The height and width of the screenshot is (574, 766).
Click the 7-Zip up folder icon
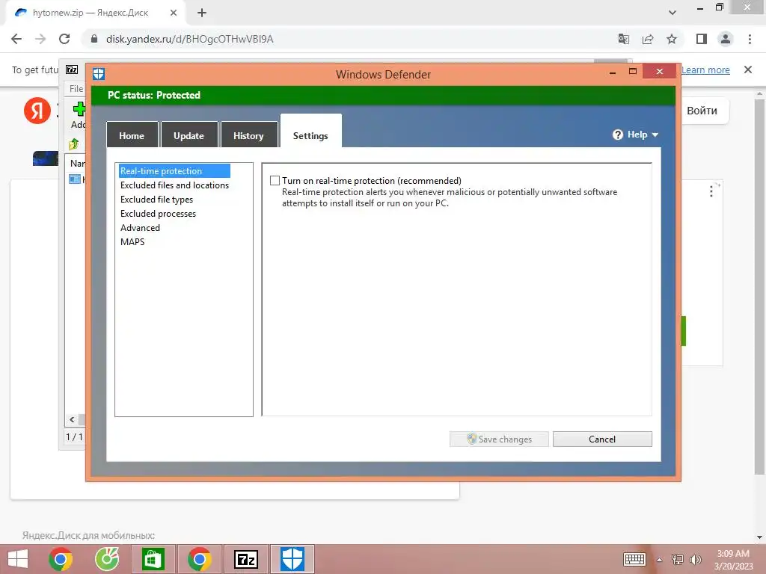pyautogui.click(x=74, y=144)
